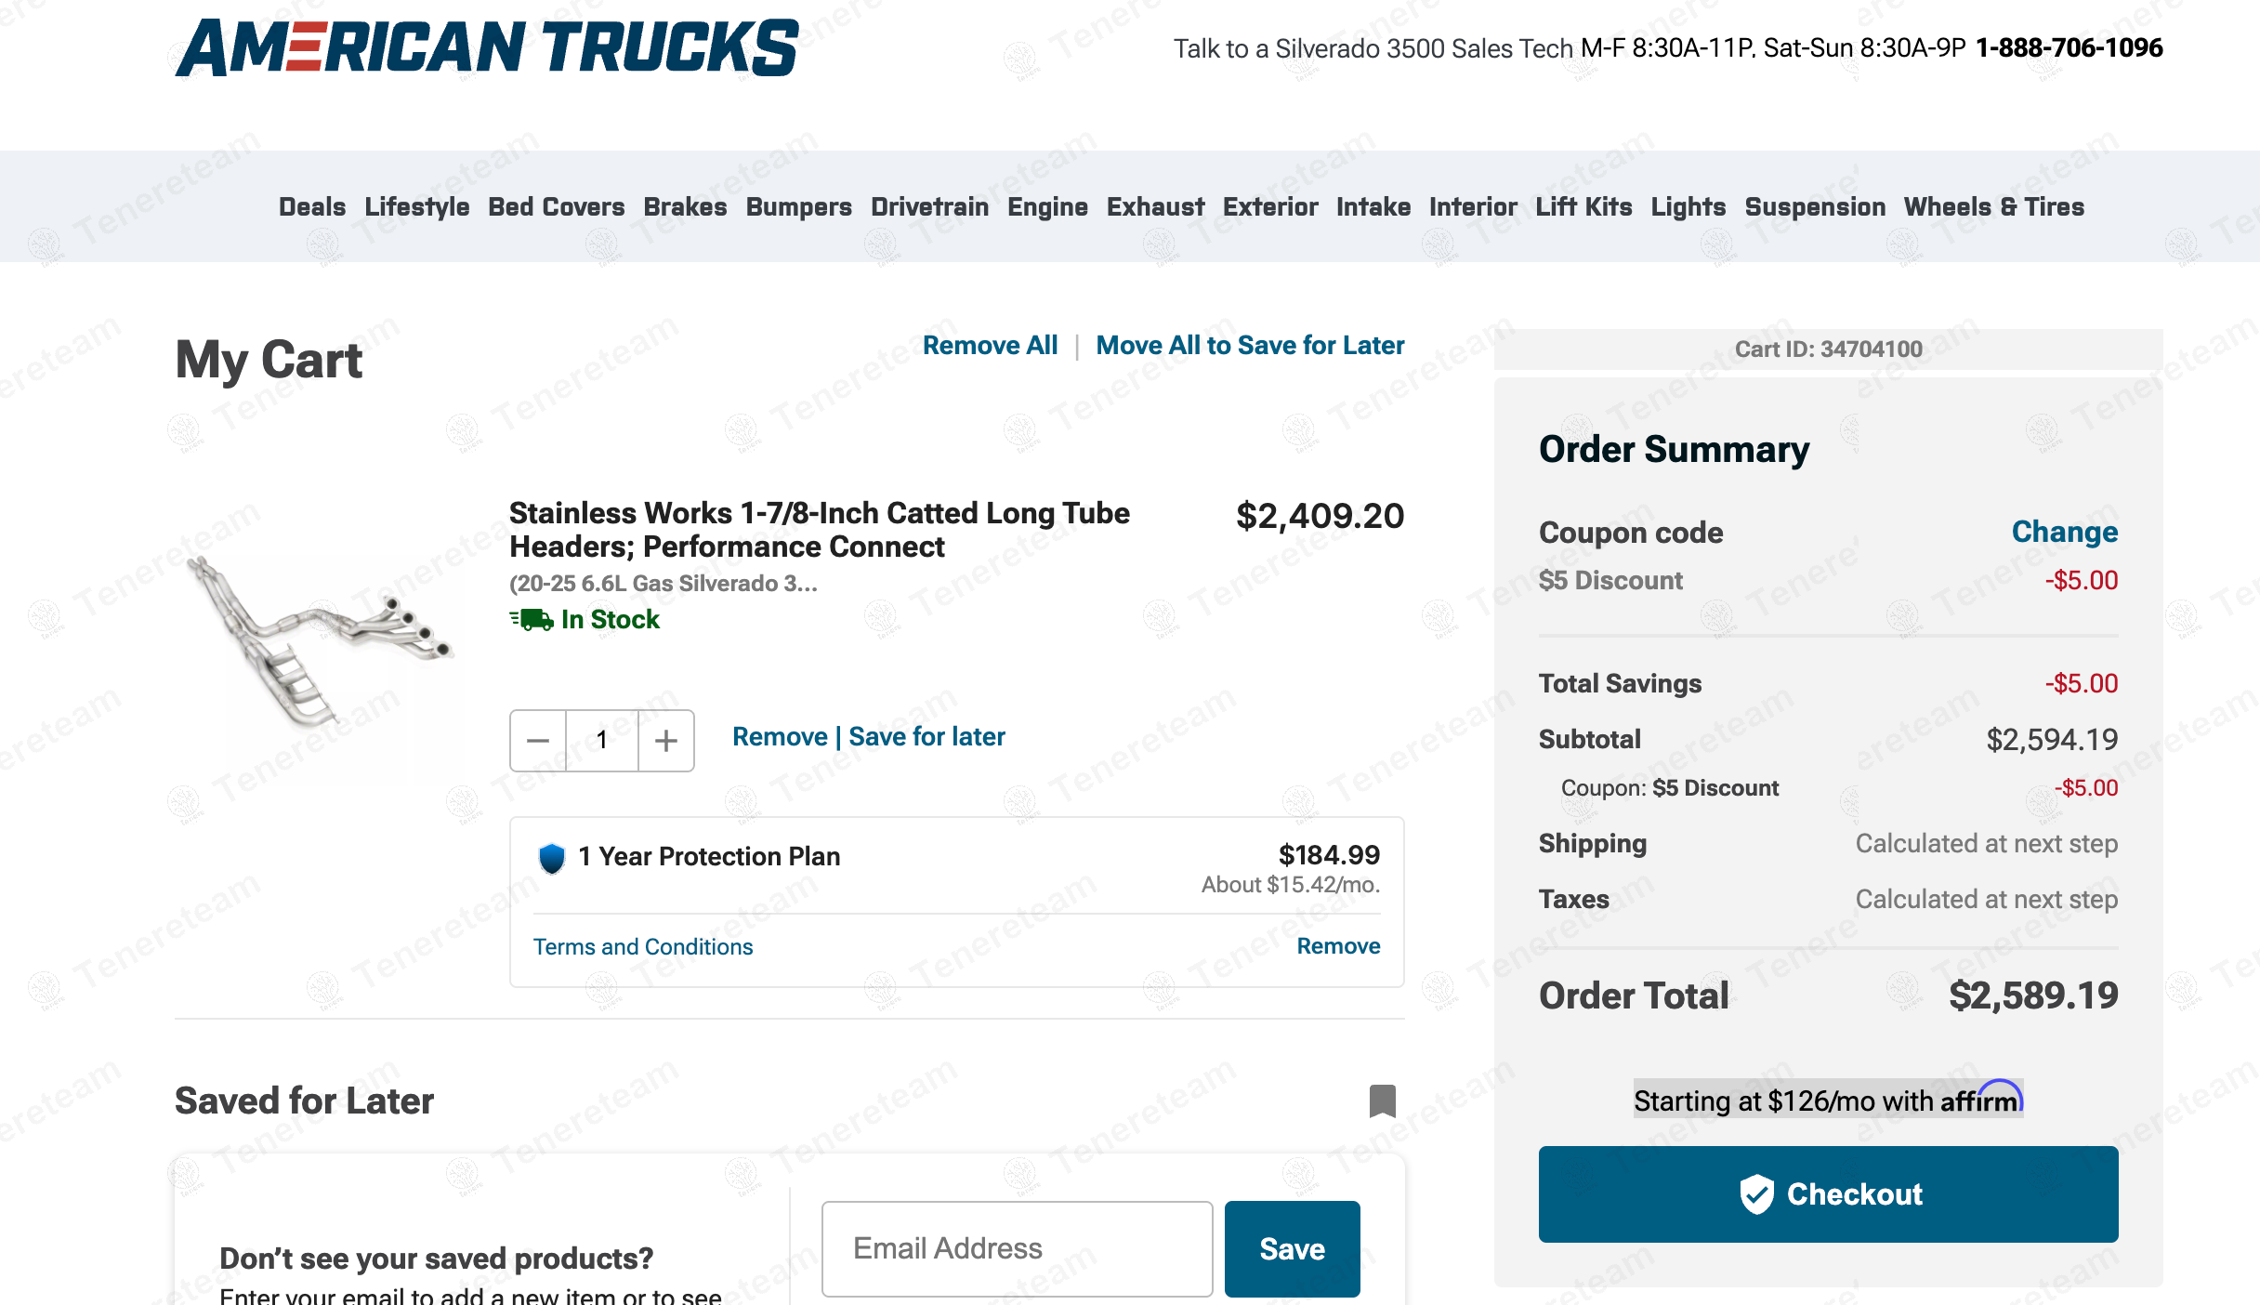Viewport: 2260px width, 1305px height.
Task: Click the Saved for Later bookmark icon
Action: (x=1382, y=1101)
